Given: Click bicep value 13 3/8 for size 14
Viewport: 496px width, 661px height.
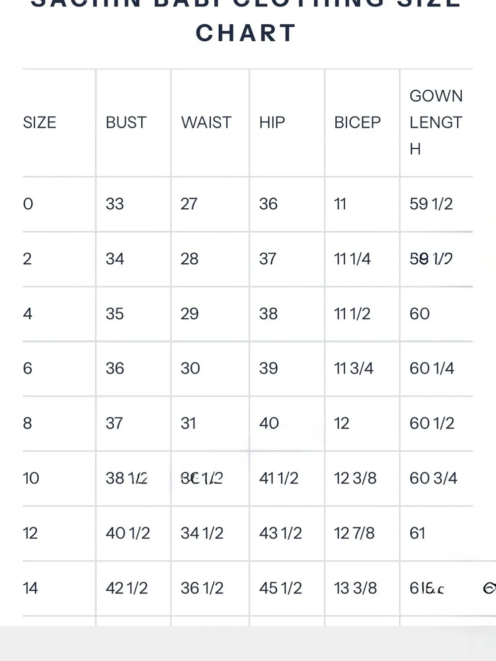Looking at the screenshot, I should coord(355,589).
